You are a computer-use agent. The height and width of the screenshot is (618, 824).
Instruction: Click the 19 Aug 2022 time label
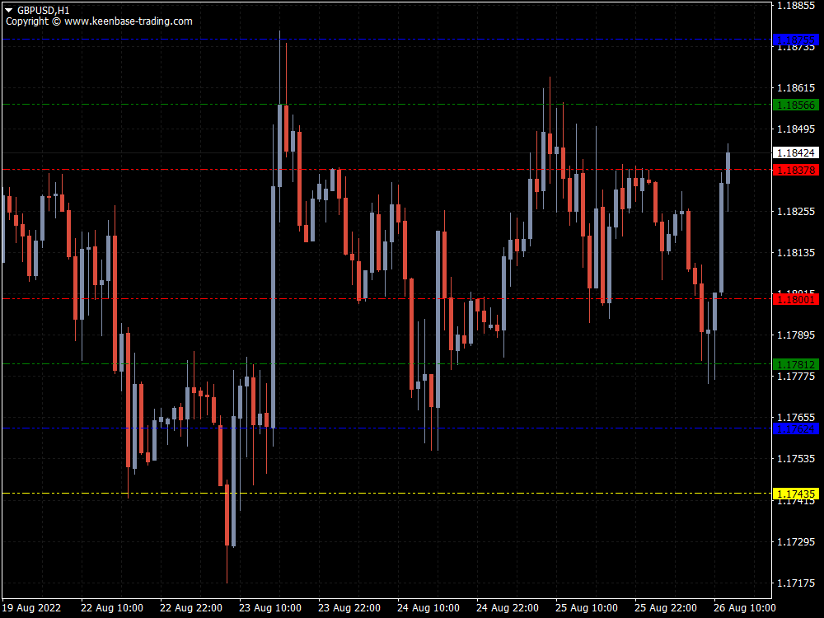tap(31, 608)
